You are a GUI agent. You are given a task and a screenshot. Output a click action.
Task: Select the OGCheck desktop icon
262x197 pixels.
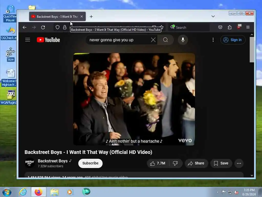[9, 34]
